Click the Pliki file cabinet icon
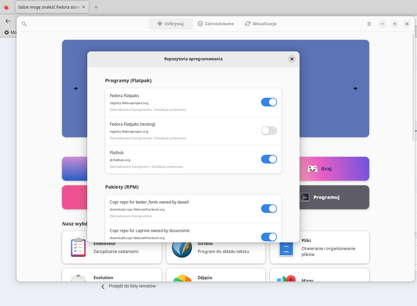This screenshot has width=417, height=306. coord(286,248)
